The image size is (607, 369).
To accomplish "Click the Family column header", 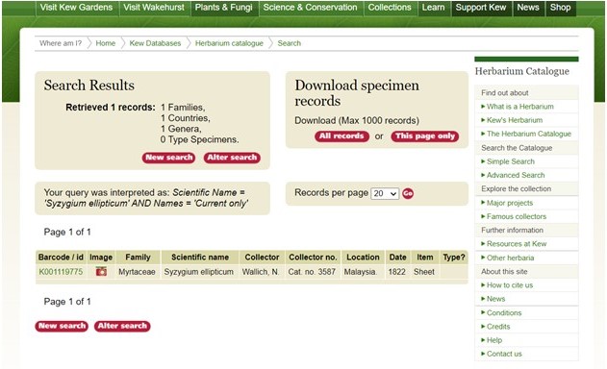I will (x=138, y=258).
